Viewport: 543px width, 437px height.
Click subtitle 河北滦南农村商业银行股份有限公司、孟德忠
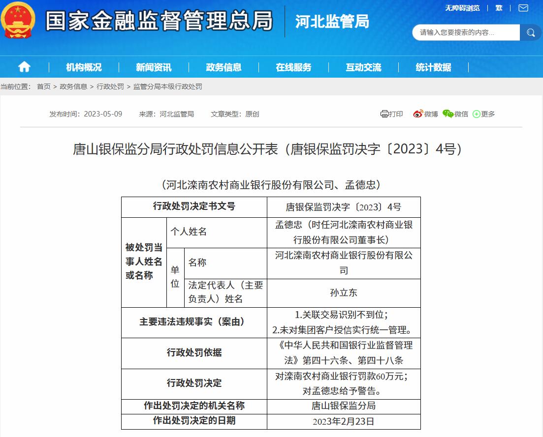271,185
